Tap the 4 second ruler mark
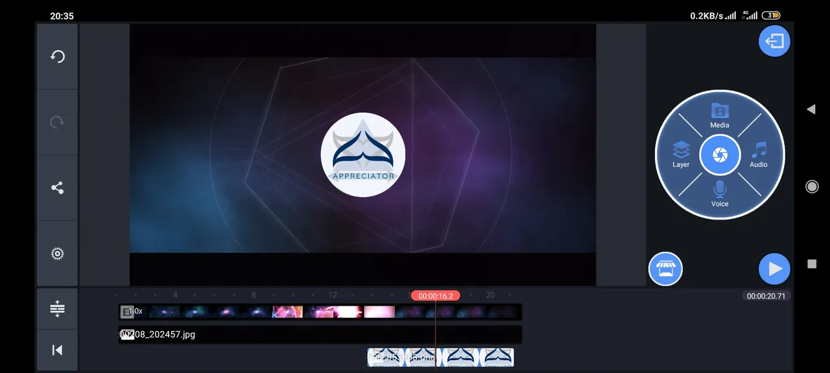This screenshot has width=830, height=373. 175,295
